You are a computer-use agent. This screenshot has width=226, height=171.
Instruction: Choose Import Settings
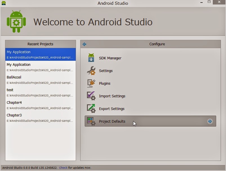point(112,96)
